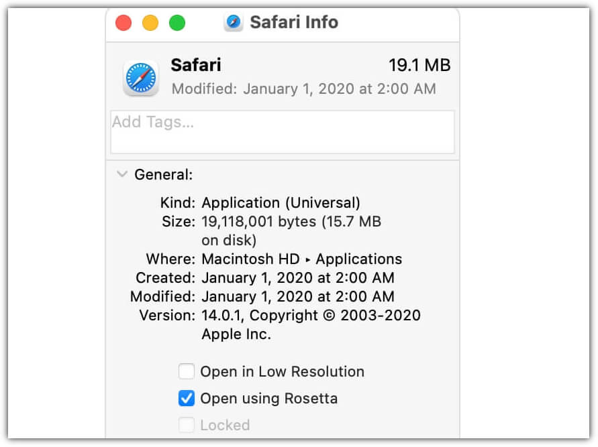Check the Locked checkbox
Image resolution: width=598 pixels, height=447 pixels.
(x=186, y=425)
